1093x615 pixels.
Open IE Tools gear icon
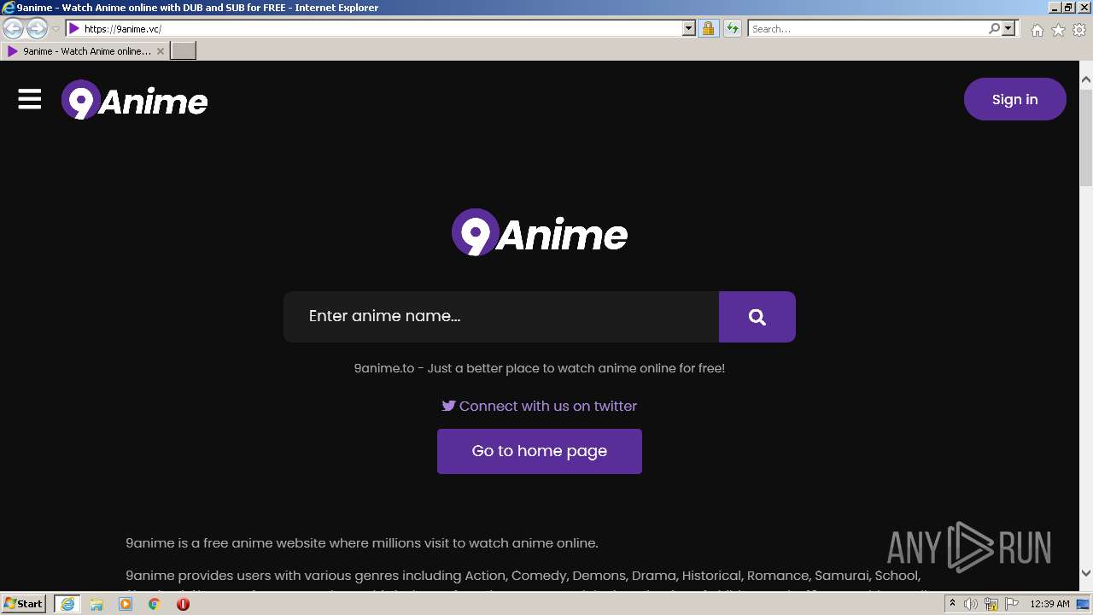1079,30
